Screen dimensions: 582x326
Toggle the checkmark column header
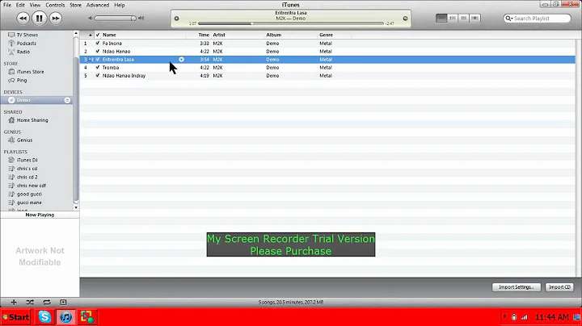click(98, 35)
